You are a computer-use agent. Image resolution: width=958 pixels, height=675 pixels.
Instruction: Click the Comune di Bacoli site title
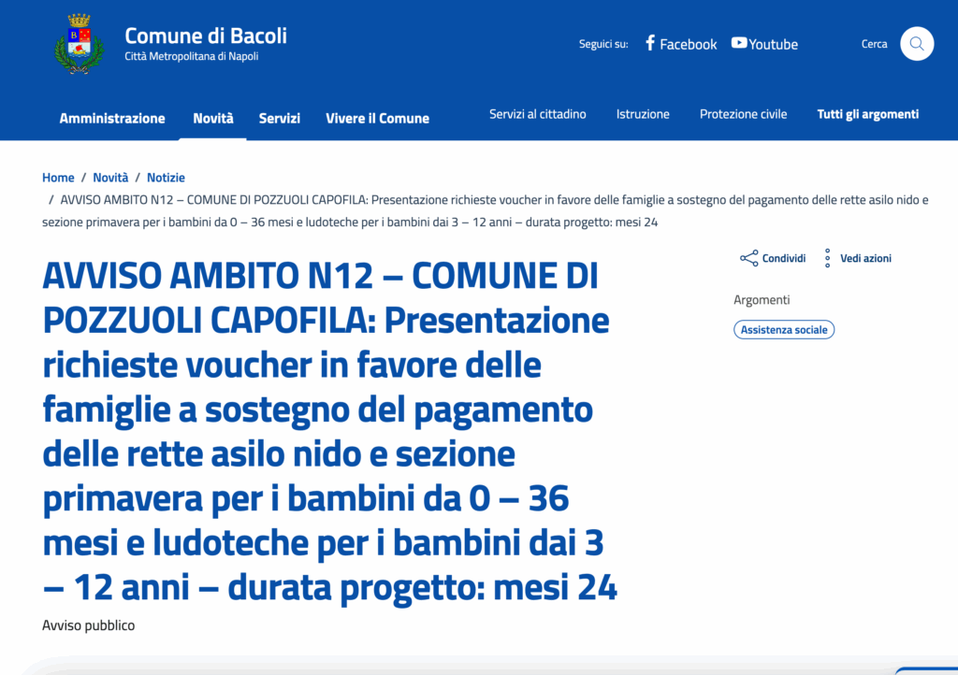click(206, 36)
